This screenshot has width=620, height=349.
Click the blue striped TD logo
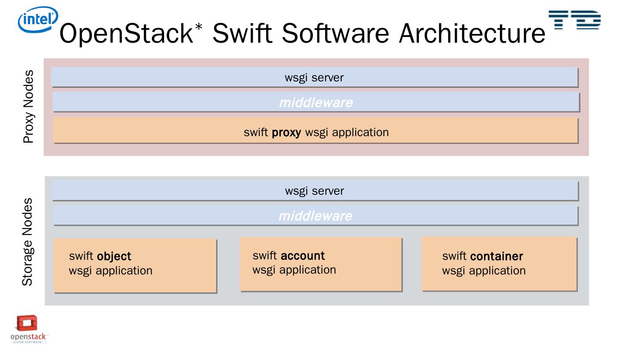[x=575, y=20]
